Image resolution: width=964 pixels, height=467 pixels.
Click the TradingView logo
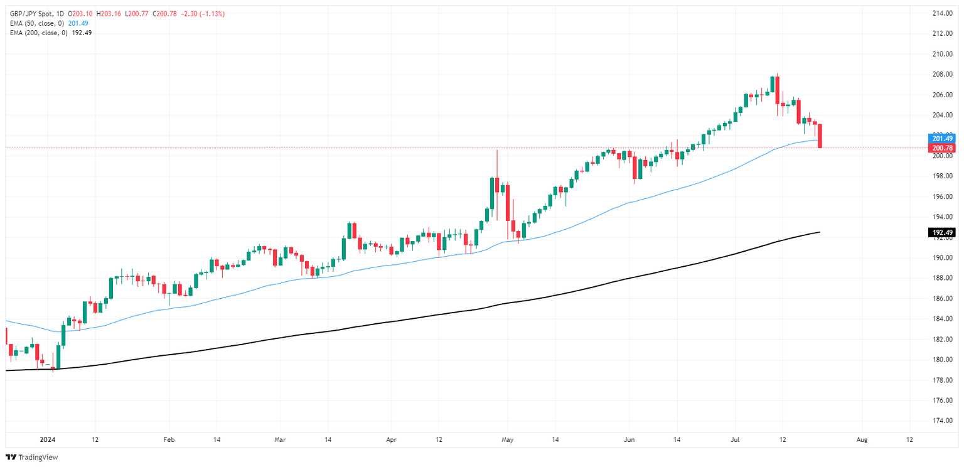[31, 458]
